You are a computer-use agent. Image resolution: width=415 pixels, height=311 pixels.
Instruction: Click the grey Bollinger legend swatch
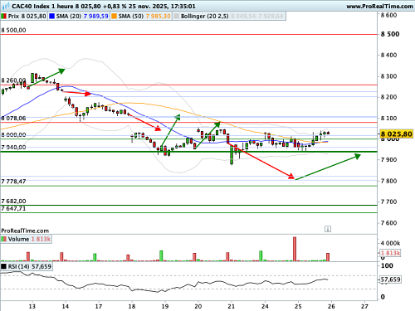(x=176, y=17)
